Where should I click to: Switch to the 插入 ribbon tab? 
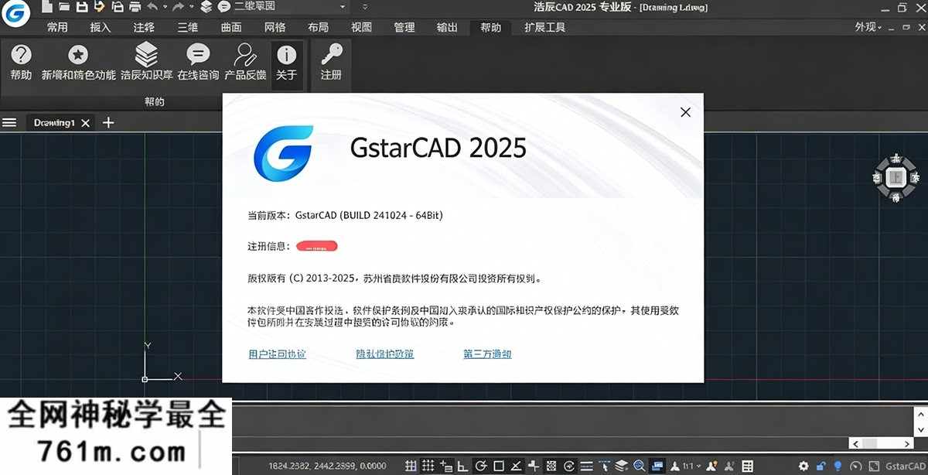click(101, 27)
